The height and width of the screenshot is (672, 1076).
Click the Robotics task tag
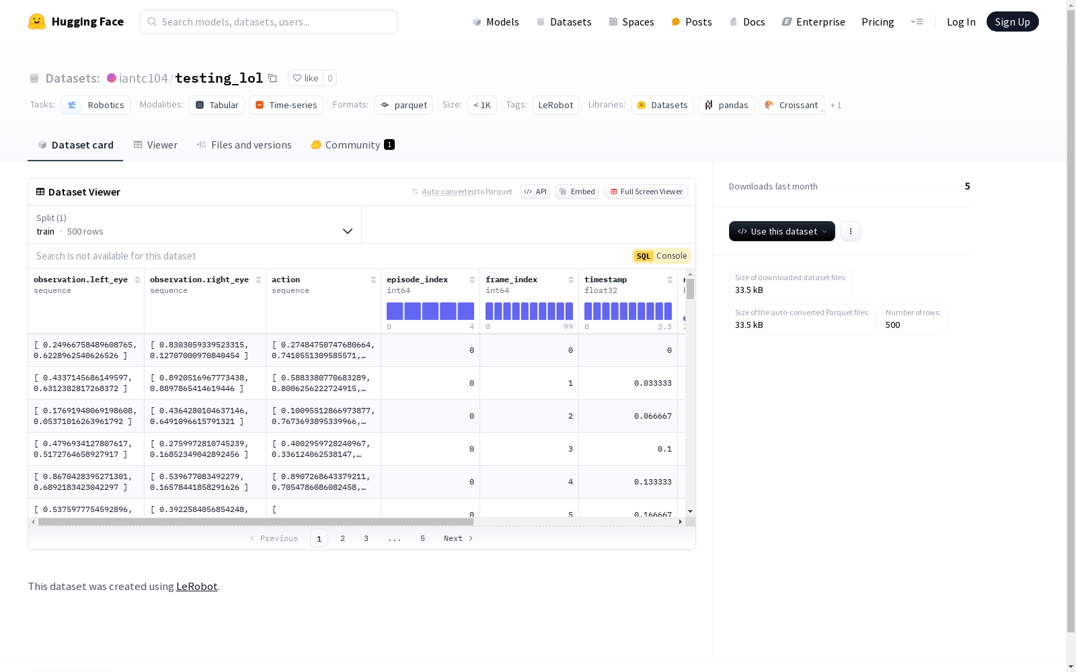click(x=95, y=105)
